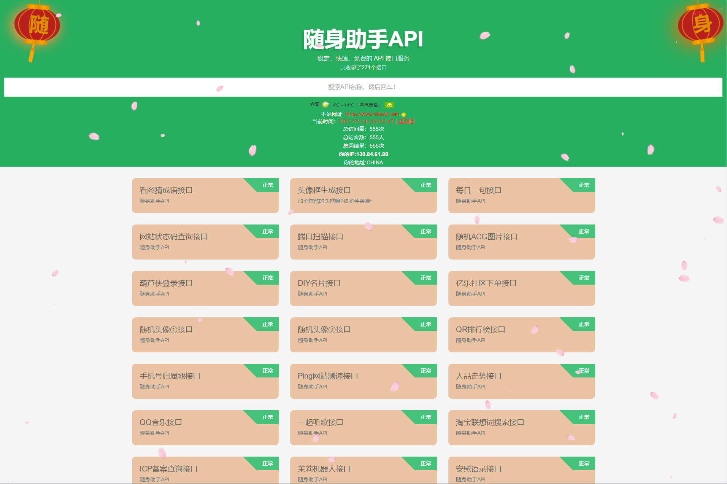Viewport: 727px width, 484px height.
Task: Click the 随身助手API page title
Action: (x=362, y=39)
